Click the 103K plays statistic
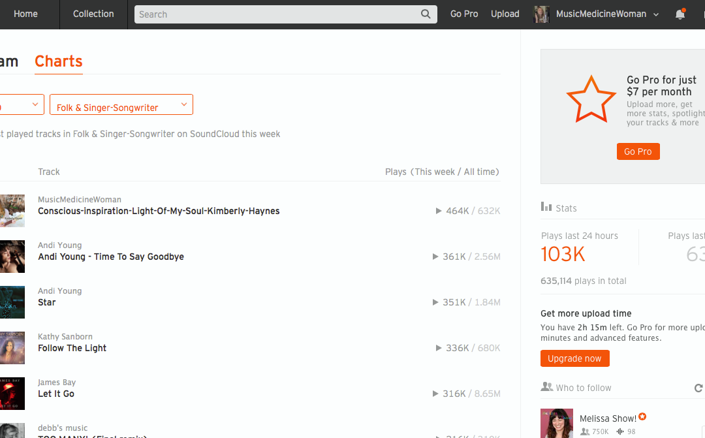Image resolution: width=705 pixels, height=438 pixels. pyautogui.click(x=563, y=255)
